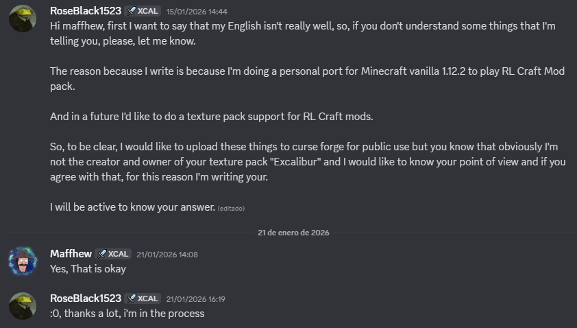Click the sword icon in Maffhew's XCAL tag
Screen dimensions: 577x328
pos(102,255)
